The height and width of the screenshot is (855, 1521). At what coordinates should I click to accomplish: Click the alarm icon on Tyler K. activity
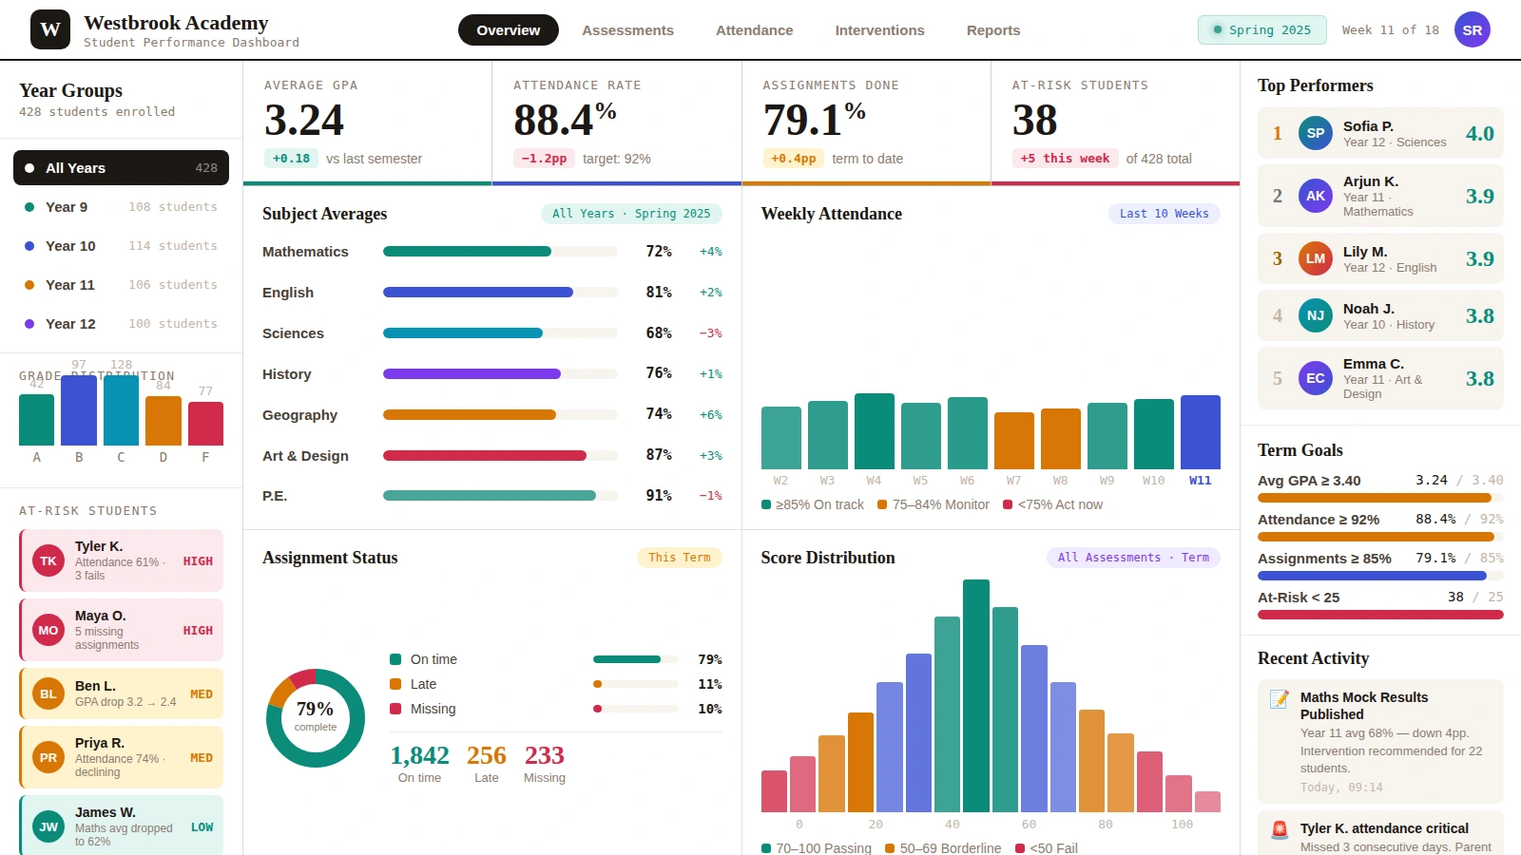(1279, 830)
